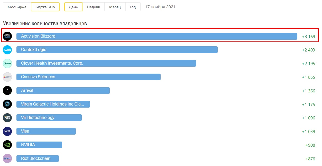Open the Riot Blockchain bar
The width and height of the screenshot is (322, 166).
(38, 159)
